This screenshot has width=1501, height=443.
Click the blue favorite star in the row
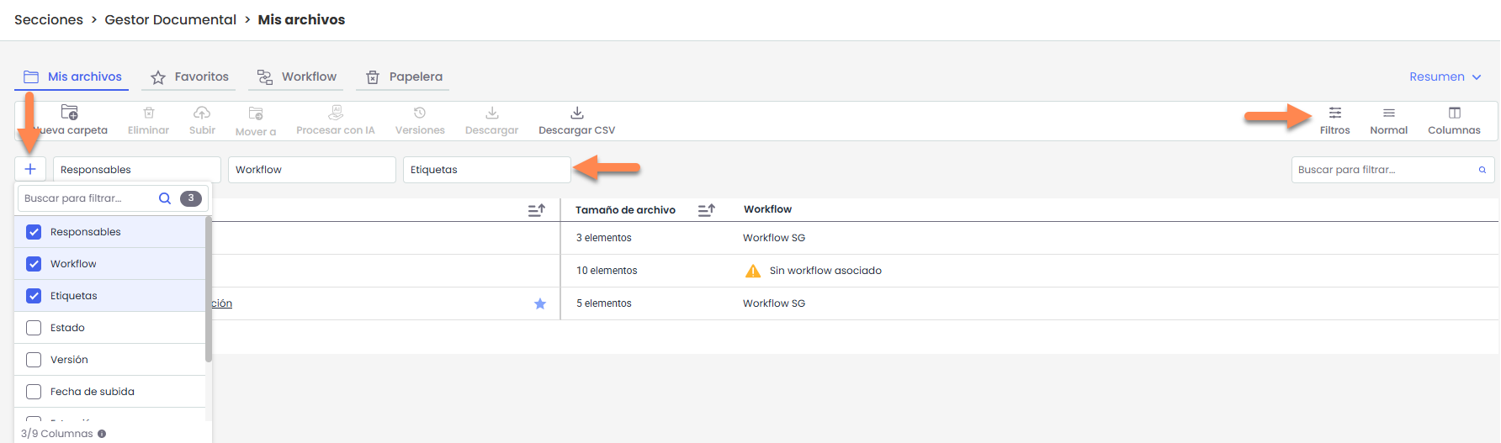[540, 303]
